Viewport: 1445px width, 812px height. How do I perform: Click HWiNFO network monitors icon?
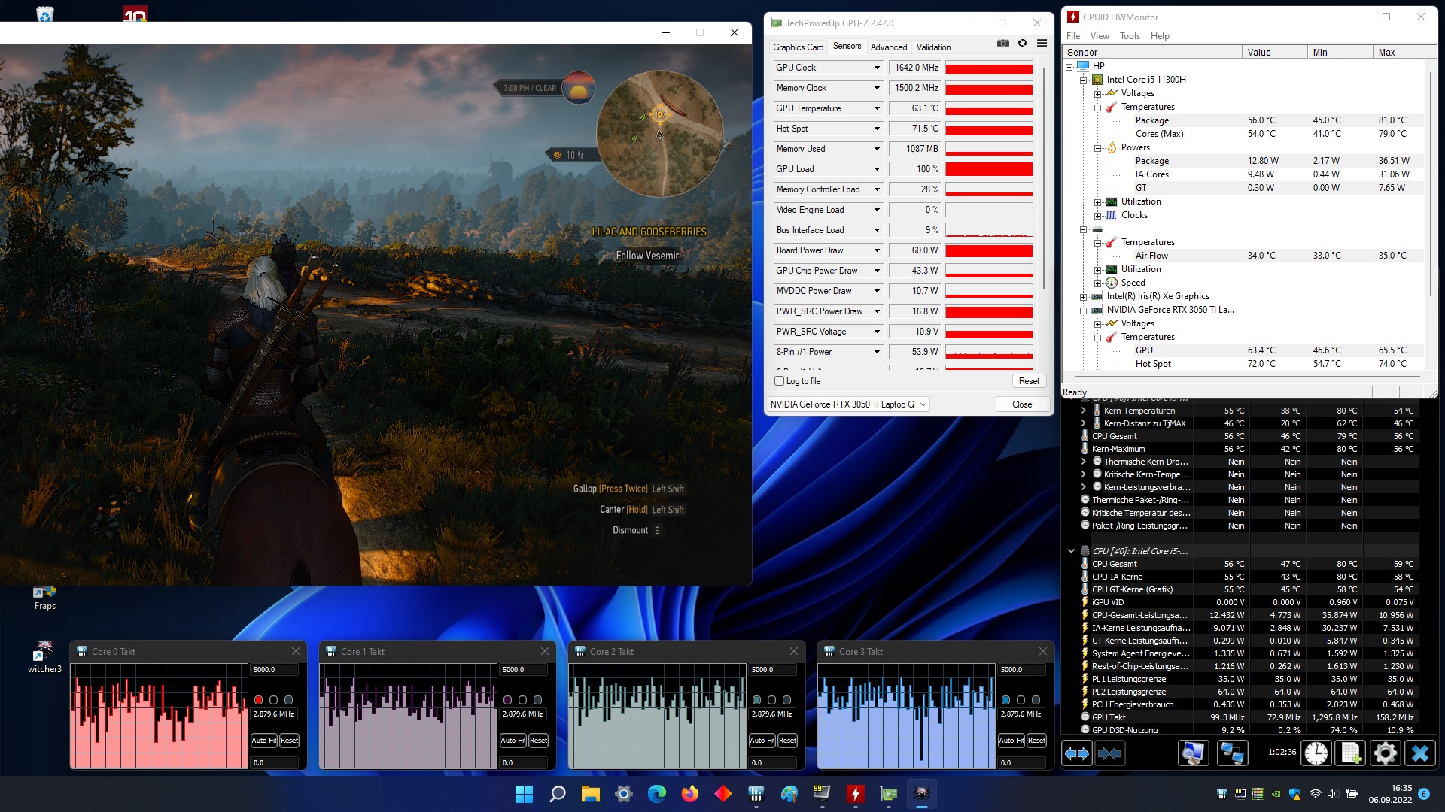tap(1232, 753)
